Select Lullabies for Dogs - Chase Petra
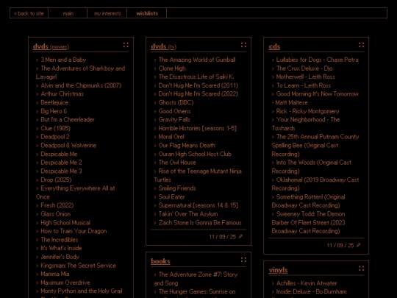The width and height of the screenshot is (397, 298). [x=318, y=60]
